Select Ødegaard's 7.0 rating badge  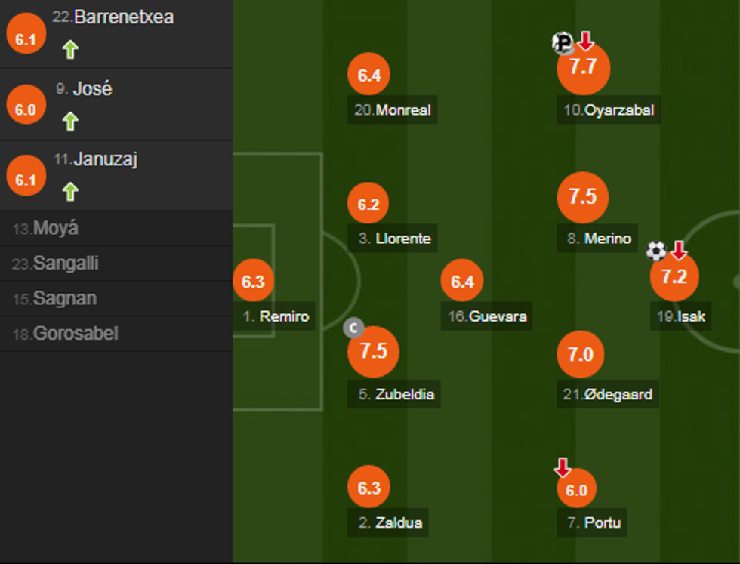click(x=580, y=355)
